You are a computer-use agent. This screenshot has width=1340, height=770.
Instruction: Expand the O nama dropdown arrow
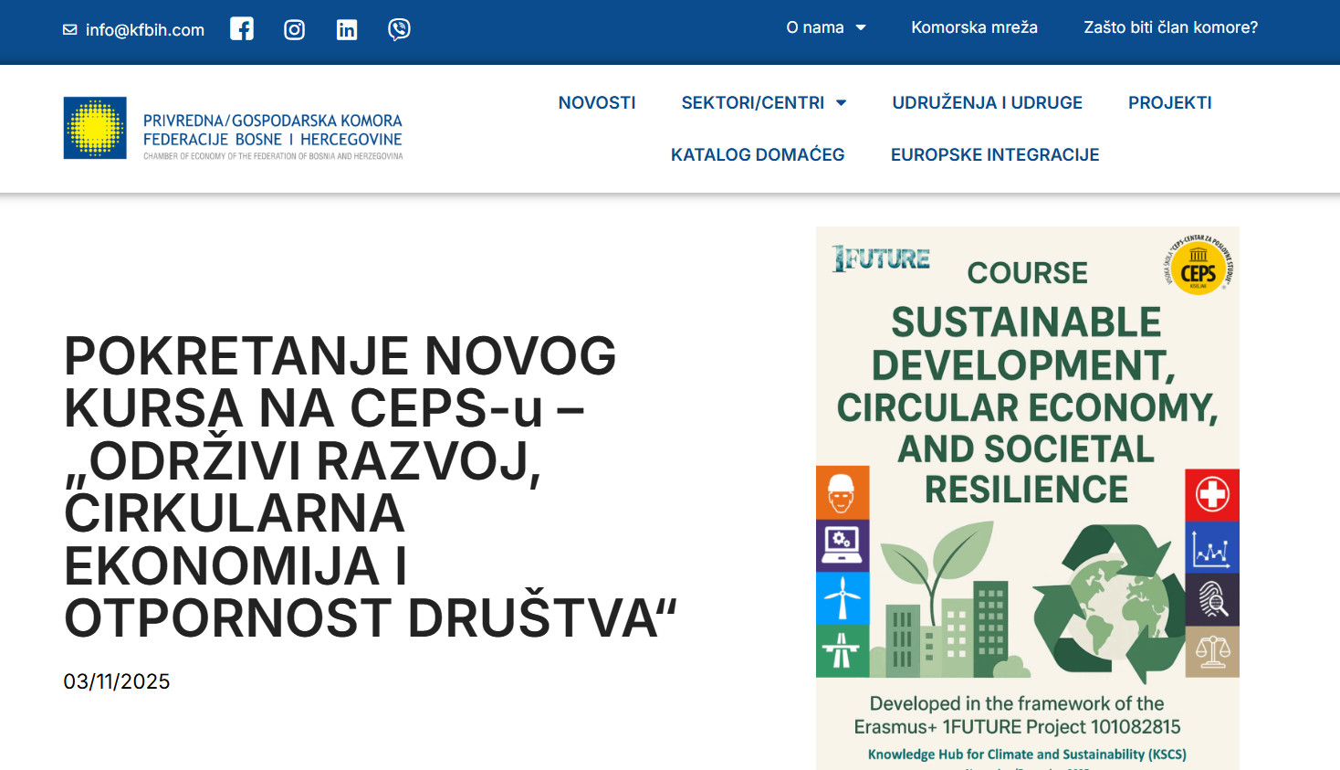point(861,28)
